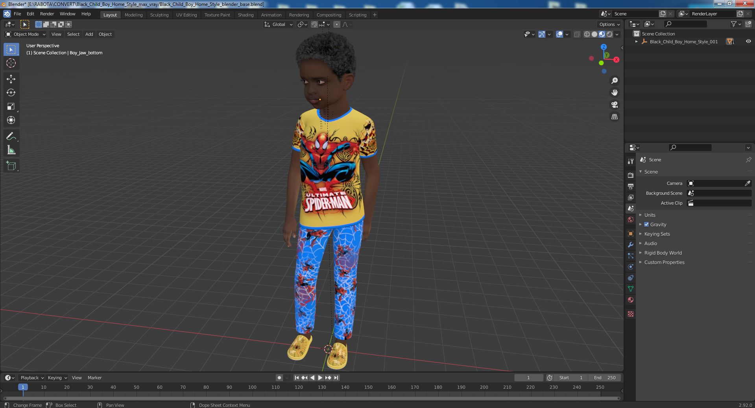This screenshot has height=408, width=755.
Task: Open the viewport Select menu
Action: click(x=73, y=34)
